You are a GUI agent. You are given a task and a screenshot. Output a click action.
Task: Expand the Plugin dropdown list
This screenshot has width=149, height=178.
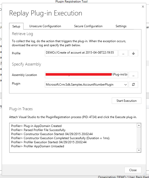[x=125, y=85]
